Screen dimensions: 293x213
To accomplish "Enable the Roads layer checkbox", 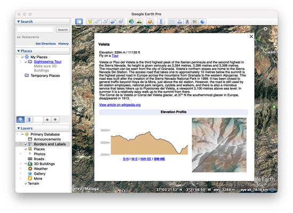I will pyautogui.click(x=26, y=159).
